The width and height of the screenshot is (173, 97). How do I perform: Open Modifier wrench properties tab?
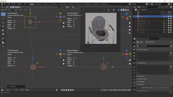pyautogui.click(x=134, y=70)
